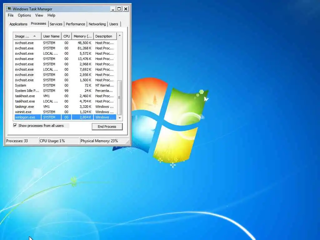The width and height of the screenshot is (320, 240).
Task: Select the svchost.exe row using 2,956 K
Action: (65, 75)
